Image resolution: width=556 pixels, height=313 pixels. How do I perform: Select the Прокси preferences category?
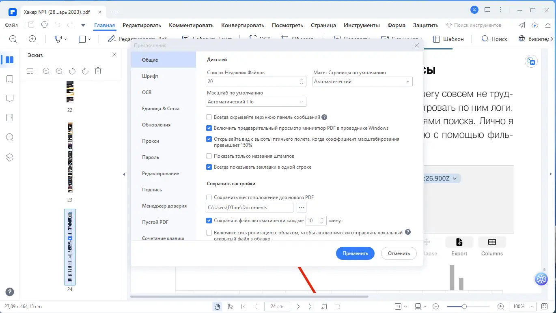tap(163, 141)
